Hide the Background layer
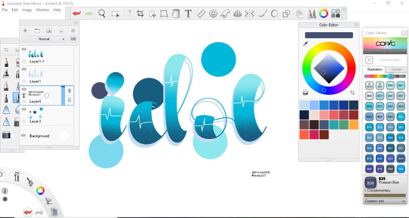This screenshot has height=218, width=409. [24, 136]
